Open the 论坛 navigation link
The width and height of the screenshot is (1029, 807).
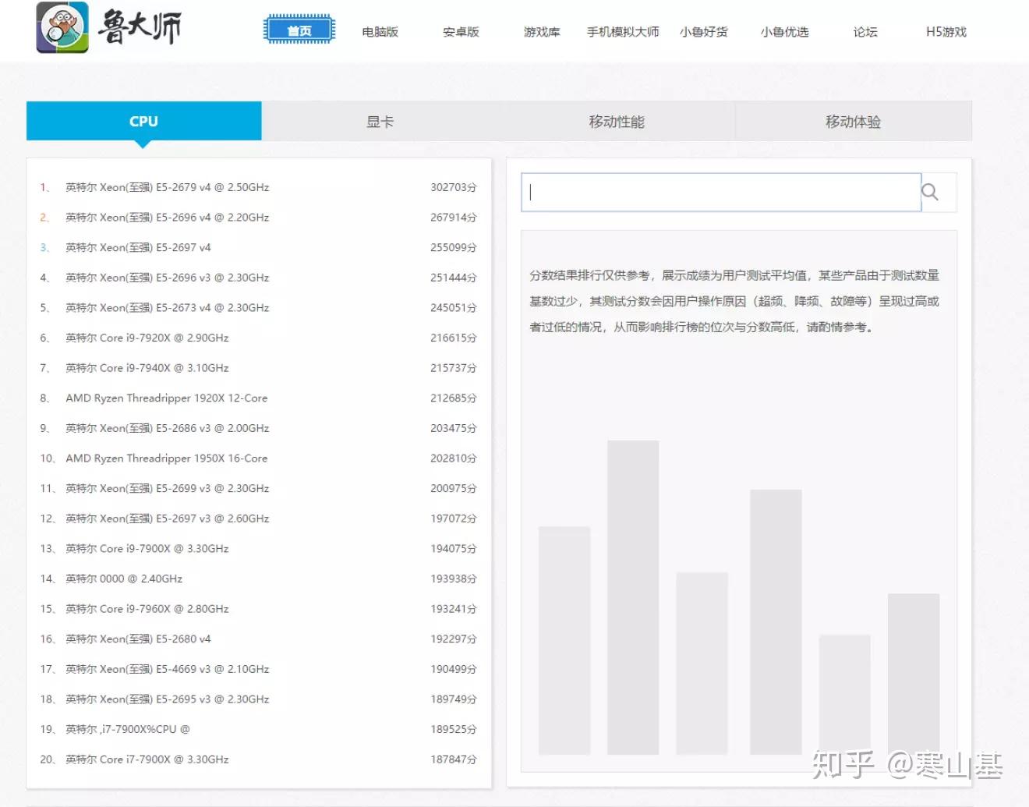pyautogui.click(x=865, y=32)
